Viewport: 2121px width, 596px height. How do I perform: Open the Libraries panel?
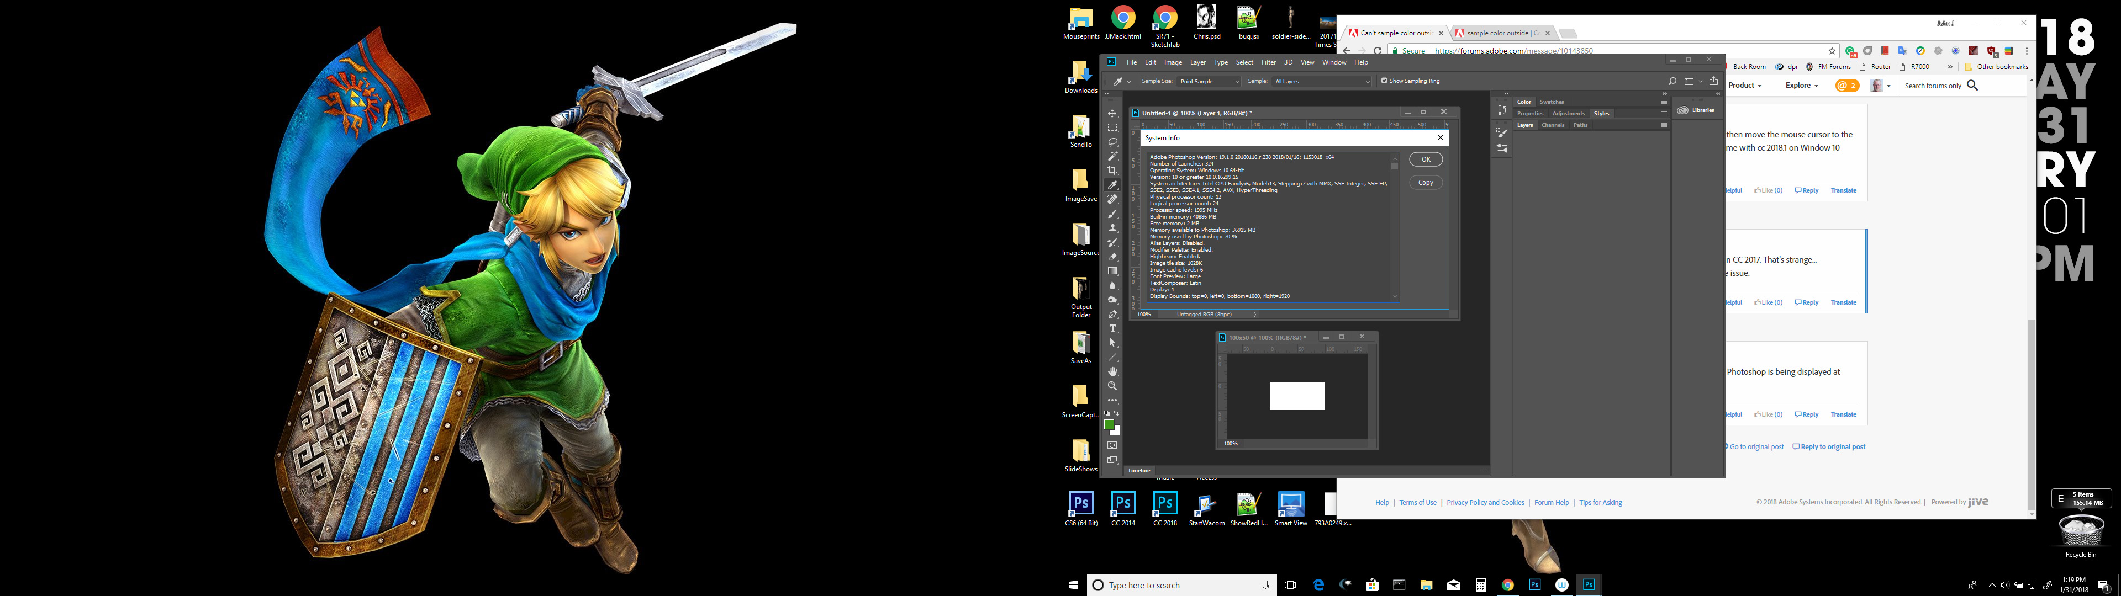[1695, 110]
